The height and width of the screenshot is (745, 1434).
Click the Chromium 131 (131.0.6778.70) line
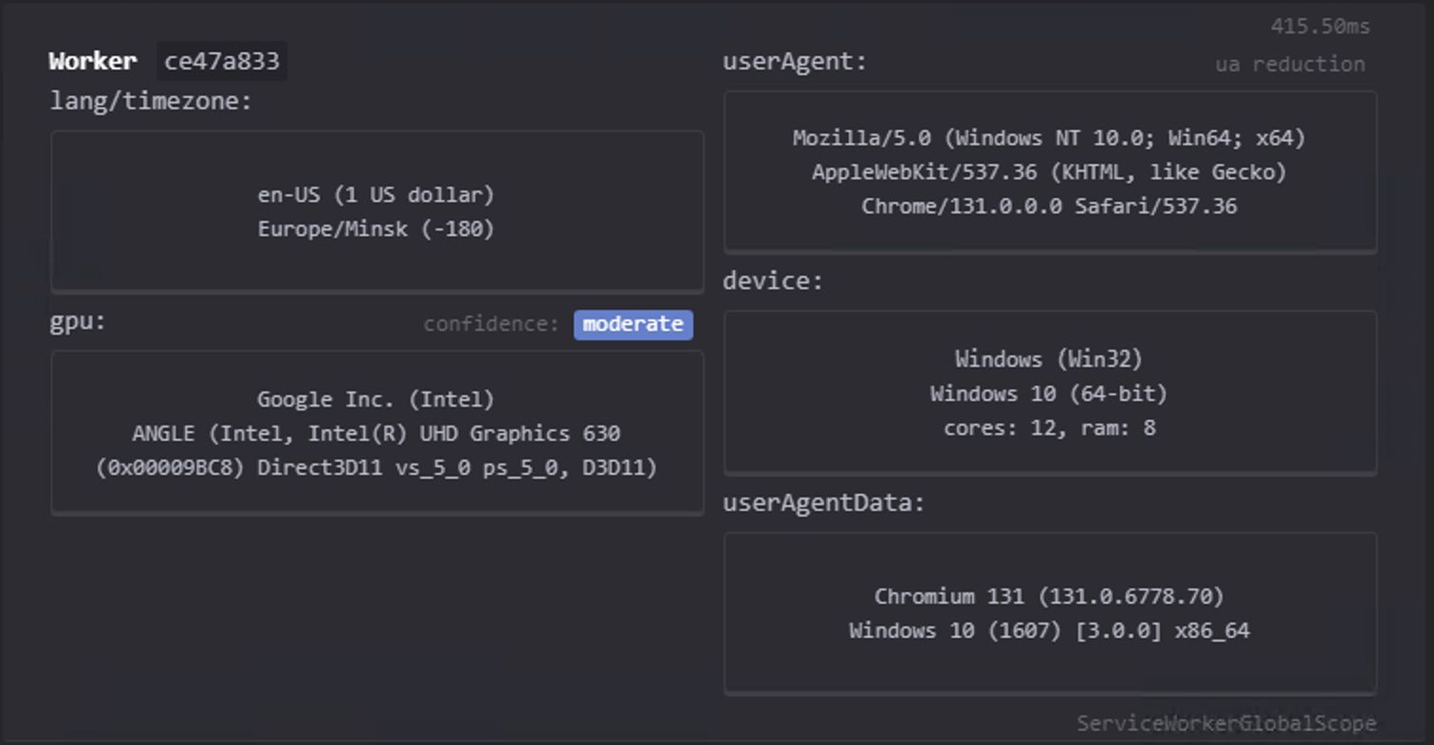pyautogui.click(x=1049, y=597)
